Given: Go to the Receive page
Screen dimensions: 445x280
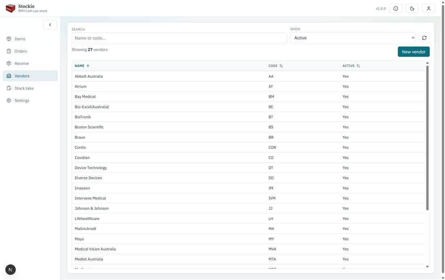Looking at the screenshot, I should tap(30, 63).
